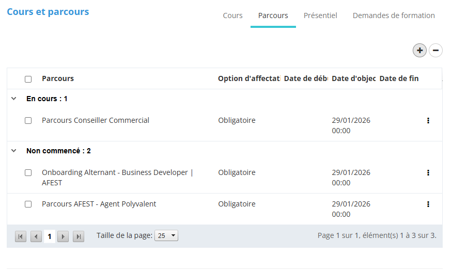Switch to the Présentiel tab
452x271 pixels.
[320, 15]
